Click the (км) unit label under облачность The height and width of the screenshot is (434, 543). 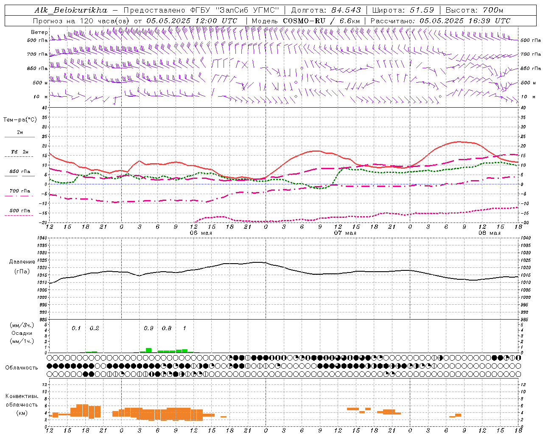(x=22, y=413)
